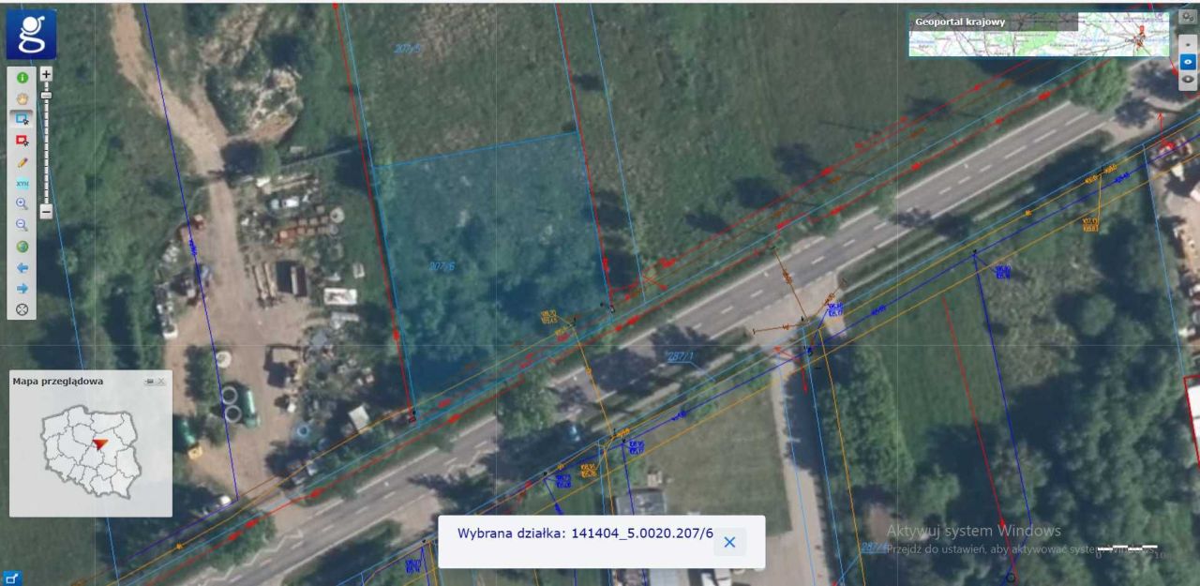Activate the zoom-in magnifier tool
This screenshot has height=586, width=1200.
22,203
